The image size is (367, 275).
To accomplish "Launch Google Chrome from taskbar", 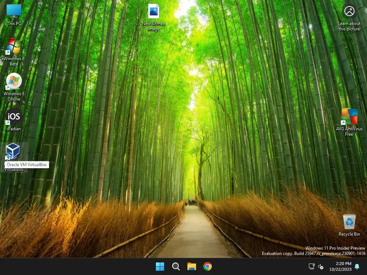I will coord(208,266).
